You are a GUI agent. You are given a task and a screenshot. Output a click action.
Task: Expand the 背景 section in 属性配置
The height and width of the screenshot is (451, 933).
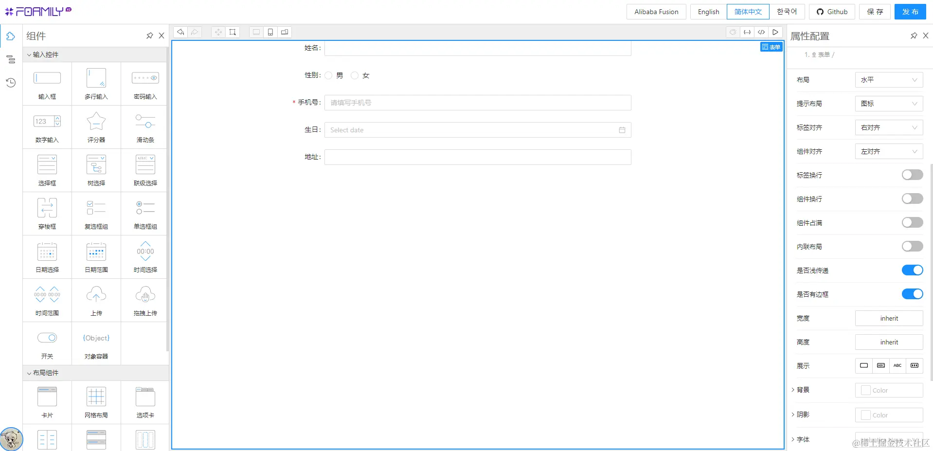(x=793, y=390)
